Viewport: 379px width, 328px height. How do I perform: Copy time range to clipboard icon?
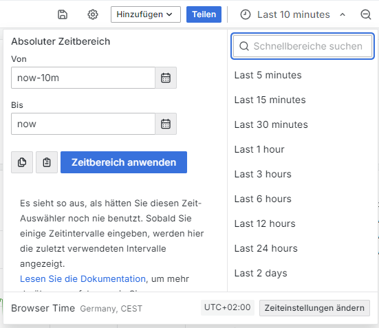(22, 162)
